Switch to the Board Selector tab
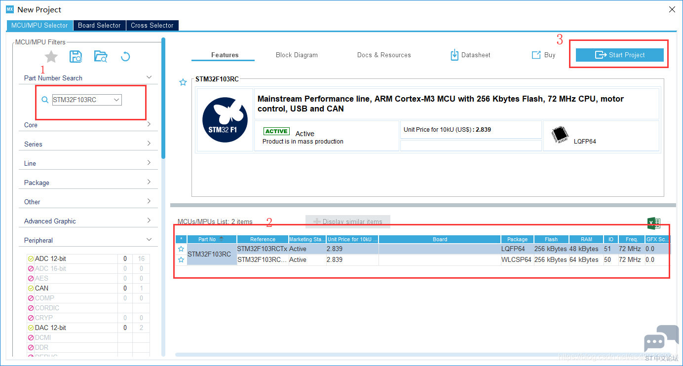The image size is (683, 366). tap(99, 25)
